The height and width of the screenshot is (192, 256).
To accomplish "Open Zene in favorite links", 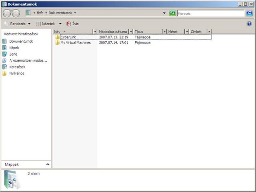I will [x=13, y=54].
